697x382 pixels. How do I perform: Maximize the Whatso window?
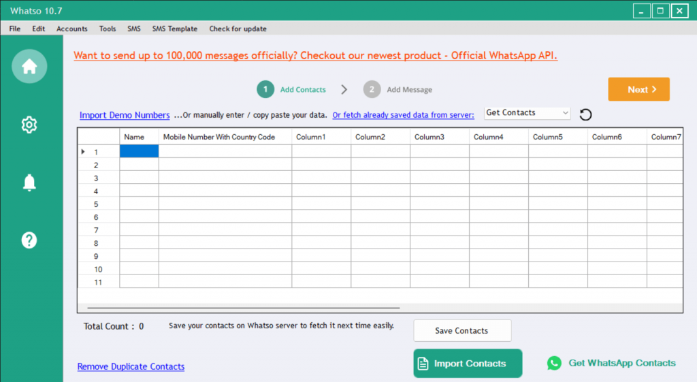click(x=660, y=11)
